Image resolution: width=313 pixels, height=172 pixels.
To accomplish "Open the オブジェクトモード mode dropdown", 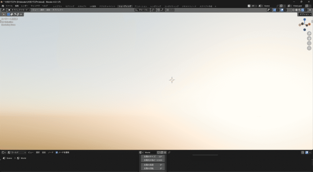I will (19, 10).
